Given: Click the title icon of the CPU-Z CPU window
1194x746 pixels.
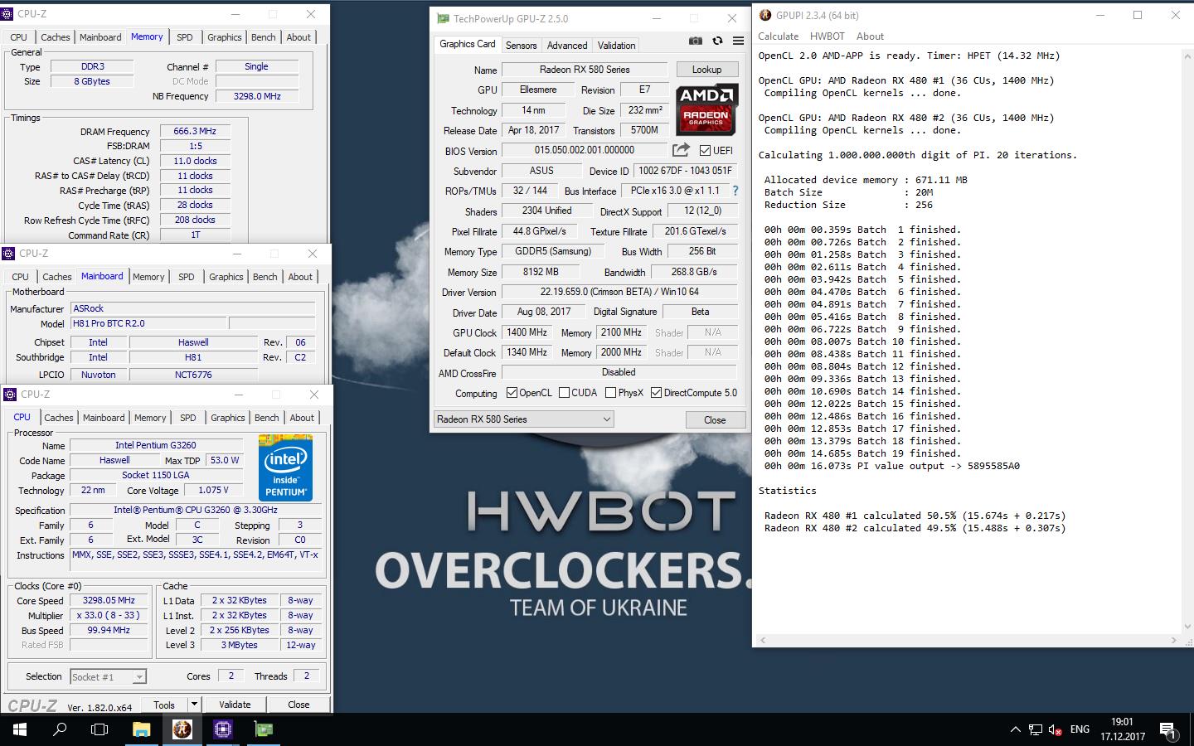Looking at the screenshot, I should click(x=11, y=395).
